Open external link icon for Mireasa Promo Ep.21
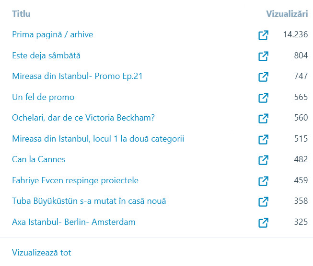Viewport: 313px width, 266px height. point(263,77)
